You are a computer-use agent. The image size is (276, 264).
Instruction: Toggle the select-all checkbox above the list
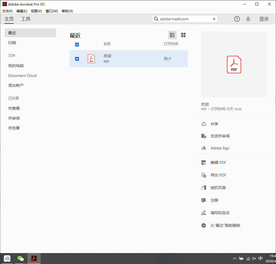point(77,44)
